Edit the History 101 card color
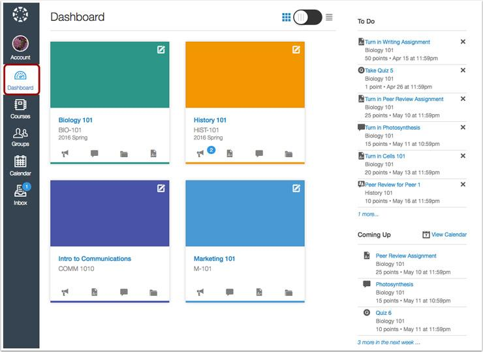The width and height of the screenshot is (483, 352). (x=296, y=50)
